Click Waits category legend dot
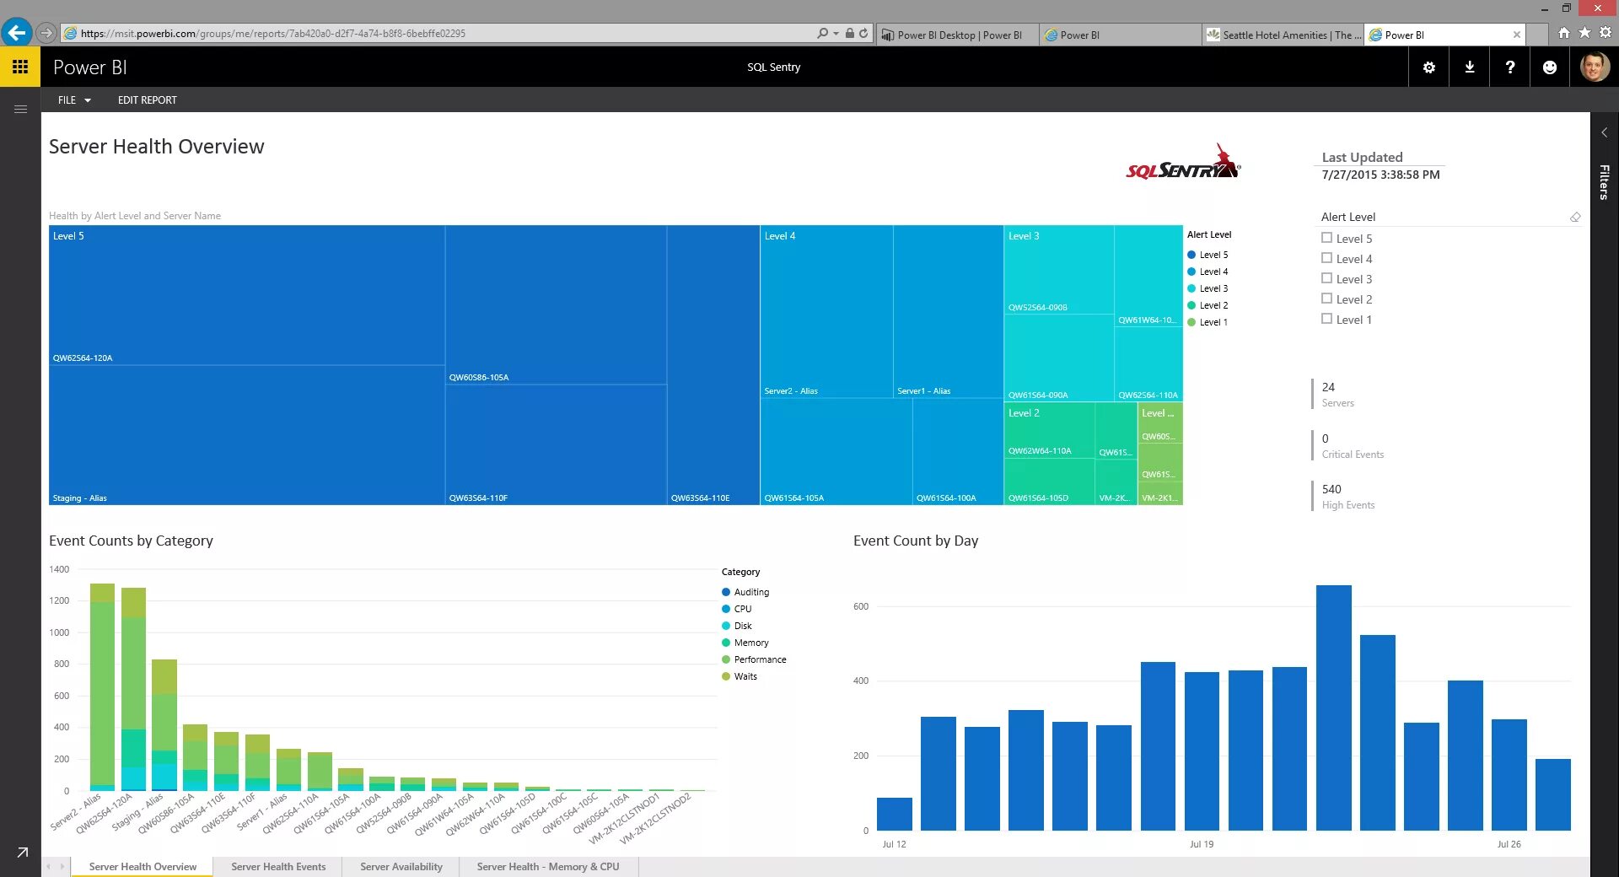 point(726,676)
